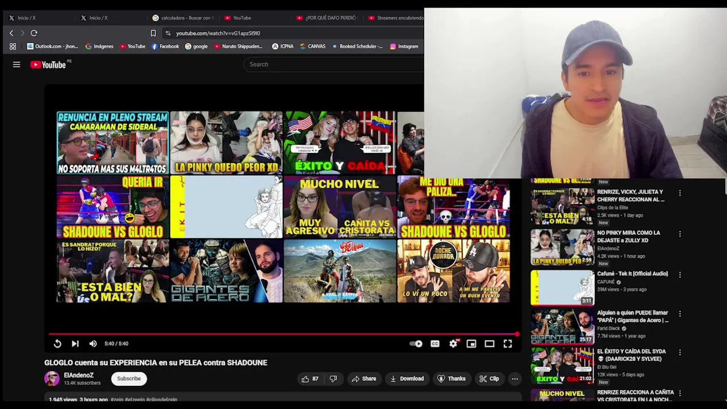Screen dimensions: 727x409
Task: Open the ME DIO UNA PALIZA endscreen thumbnail
Action: coord(453,207)
